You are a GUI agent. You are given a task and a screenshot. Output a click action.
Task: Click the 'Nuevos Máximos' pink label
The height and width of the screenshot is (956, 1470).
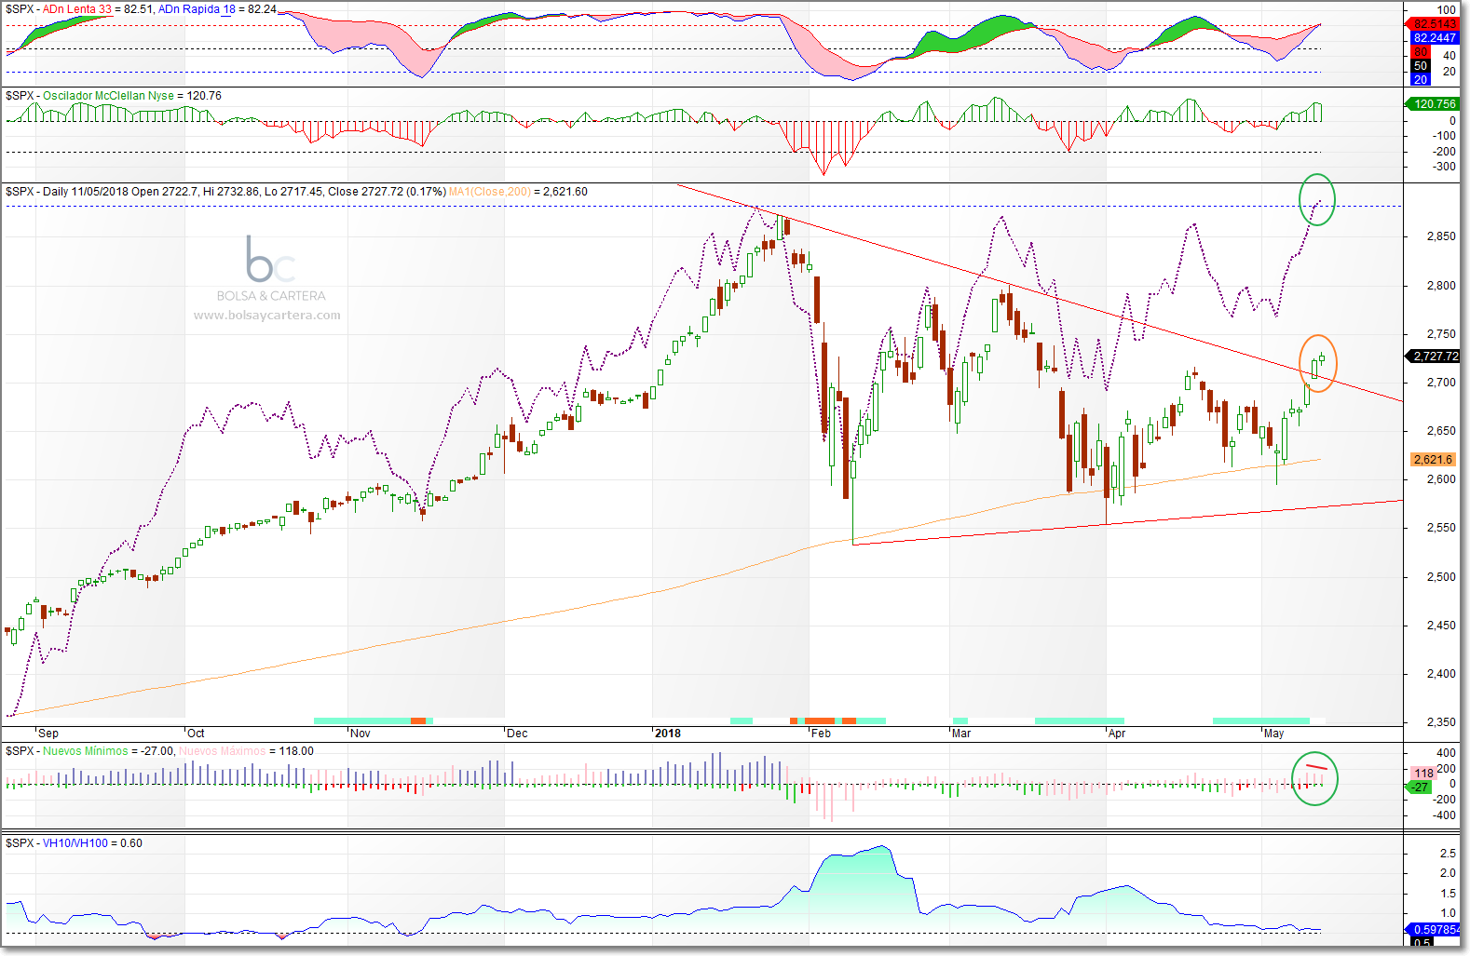coord(222,751)
